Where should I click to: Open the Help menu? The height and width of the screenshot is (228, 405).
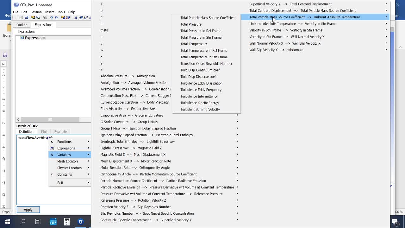point(72,12)
